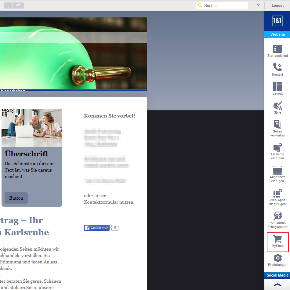Open the Style palette tool
Screen dimensions: 290x290
tap(277, 107)
